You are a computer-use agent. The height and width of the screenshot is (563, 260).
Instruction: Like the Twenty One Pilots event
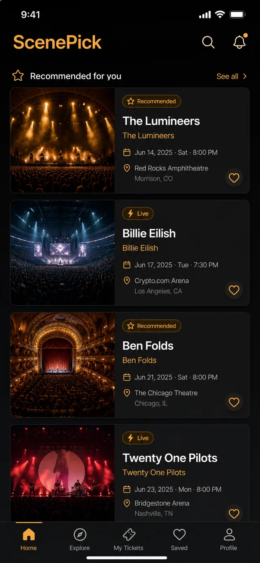click(234, 514)
